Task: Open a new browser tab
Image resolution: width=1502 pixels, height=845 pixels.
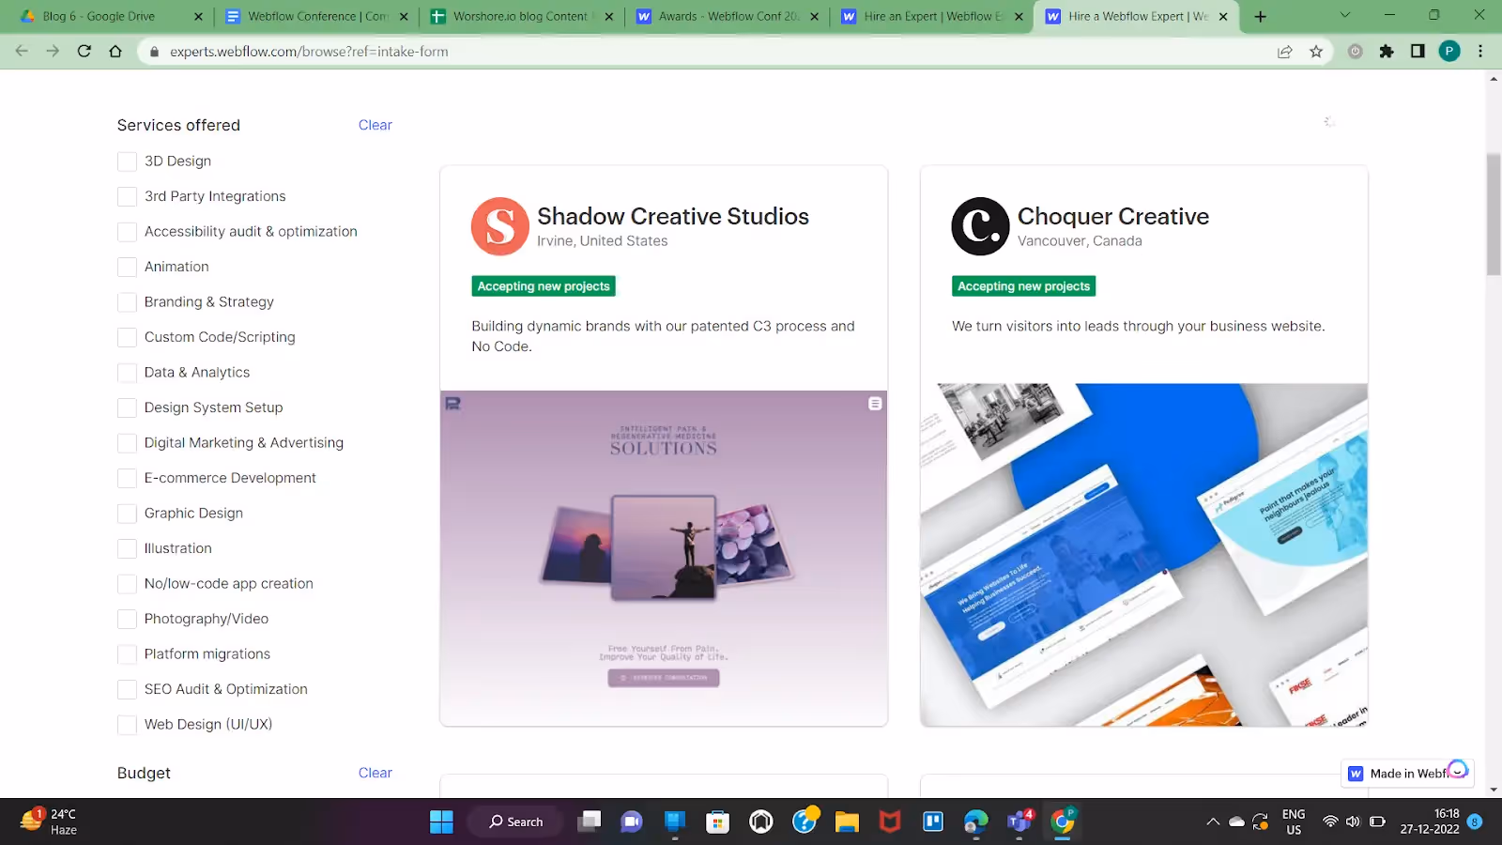Action: pyautogui.click(x=1260, y=16)
